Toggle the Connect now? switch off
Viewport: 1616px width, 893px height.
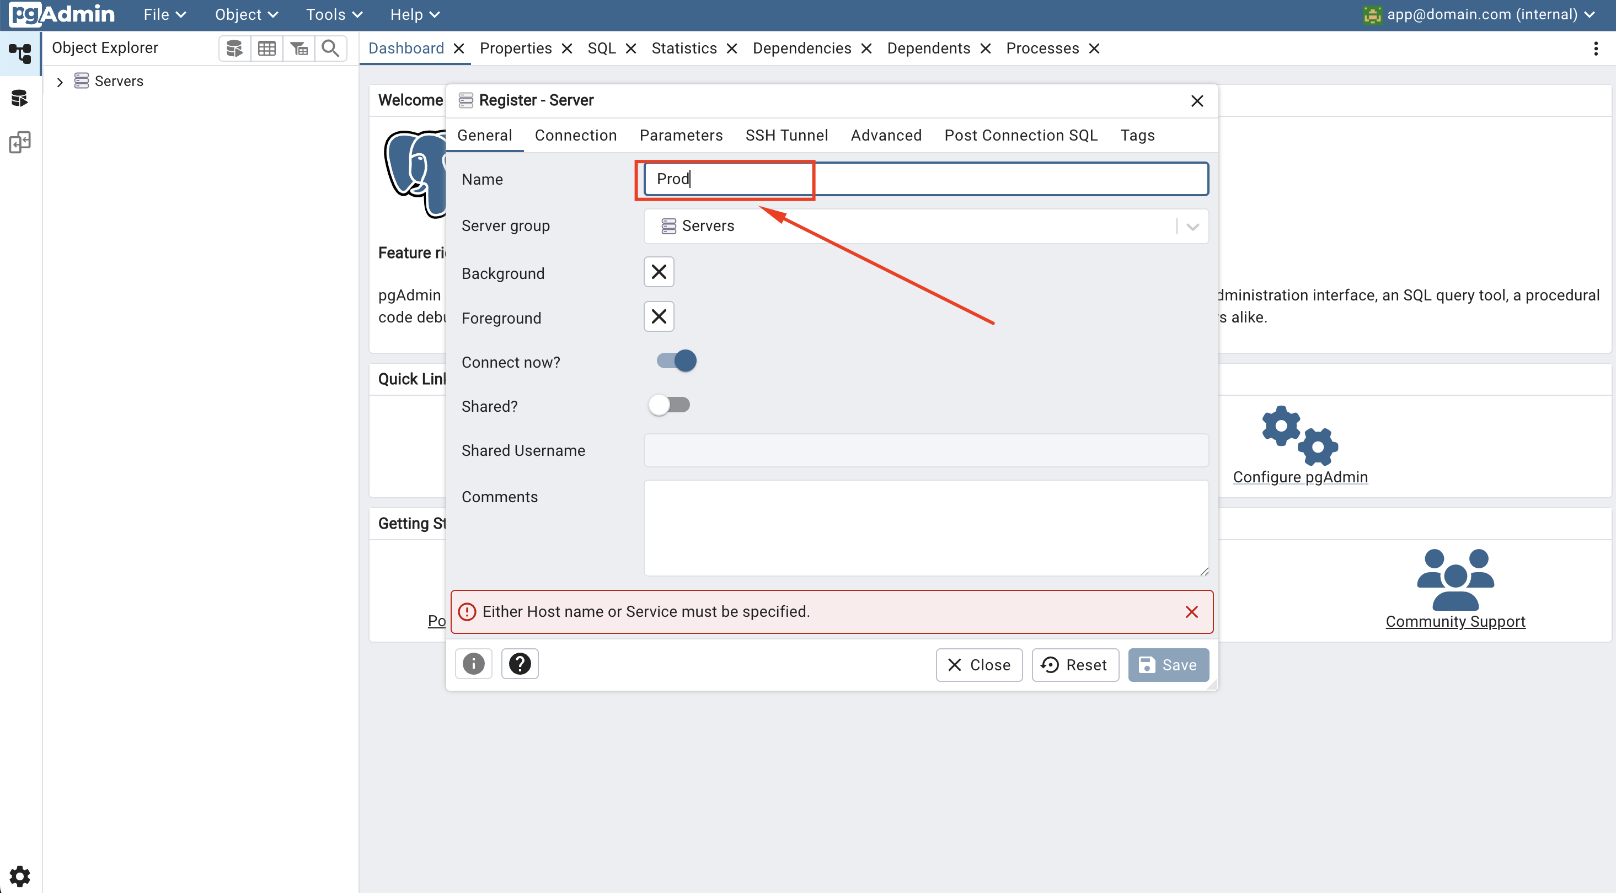(676, 361)
